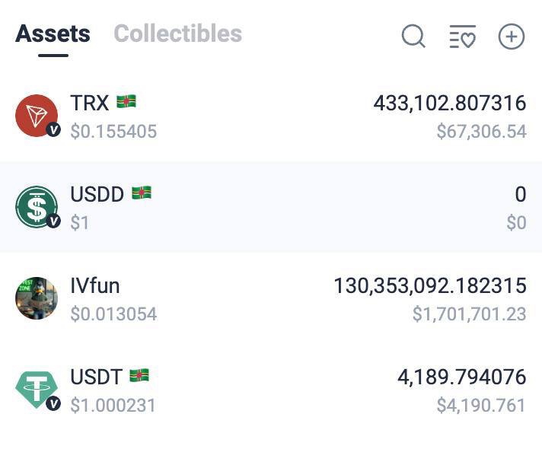Viewport: 542px width, 449px height.
Task: Open the USDD asset name
Action: pos(97,194)
